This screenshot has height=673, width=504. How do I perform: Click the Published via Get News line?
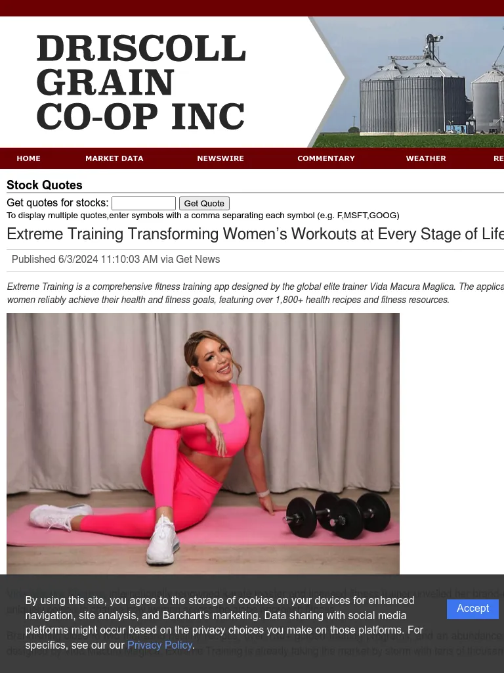pyautogui.click(x=115, y=259)
